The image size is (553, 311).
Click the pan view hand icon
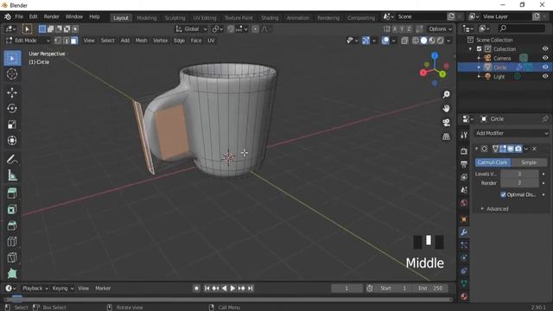point(446,108)
